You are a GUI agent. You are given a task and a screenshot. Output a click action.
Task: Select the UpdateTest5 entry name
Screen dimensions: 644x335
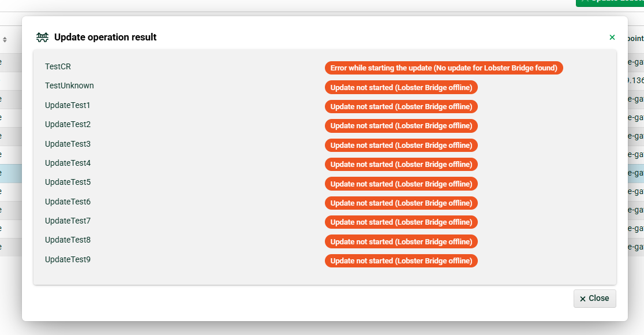tap(68, 183)
